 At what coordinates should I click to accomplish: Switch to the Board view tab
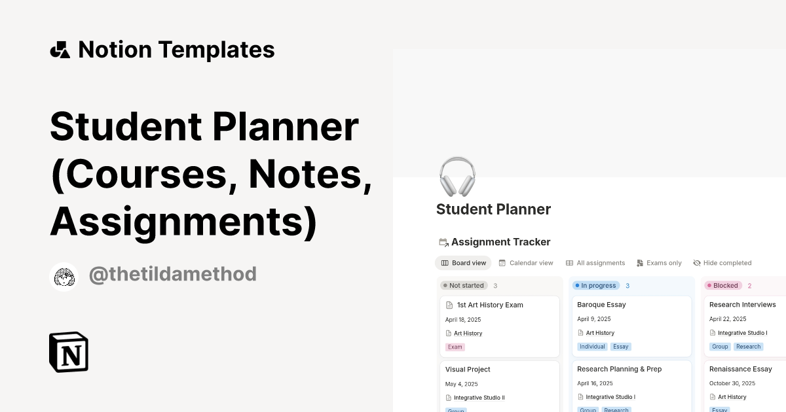463,263
